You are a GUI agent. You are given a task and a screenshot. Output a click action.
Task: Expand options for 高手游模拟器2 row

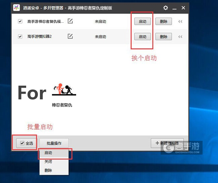[180, 37]
